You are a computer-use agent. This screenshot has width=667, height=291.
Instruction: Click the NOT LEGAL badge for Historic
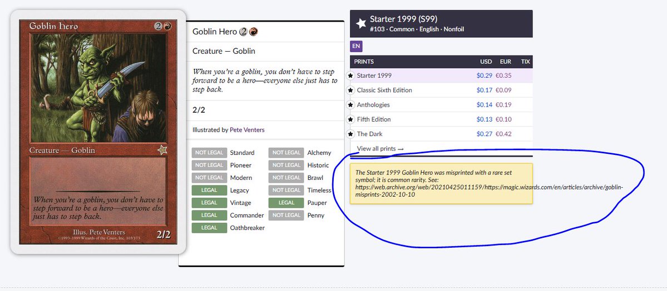tap(286, 165)
